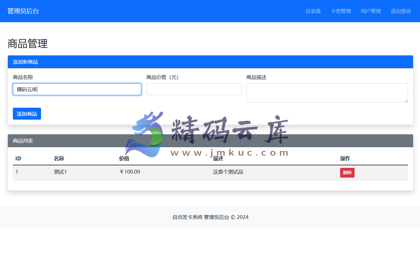
Task: Select the footer text 自动发卡系统 管理员后台 © 2024
Action: (x=210, y=217)
